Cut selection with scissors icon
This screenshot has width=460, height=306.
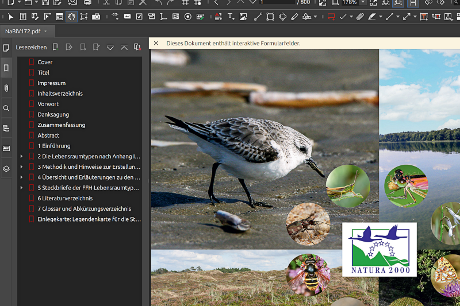(106, 3)
